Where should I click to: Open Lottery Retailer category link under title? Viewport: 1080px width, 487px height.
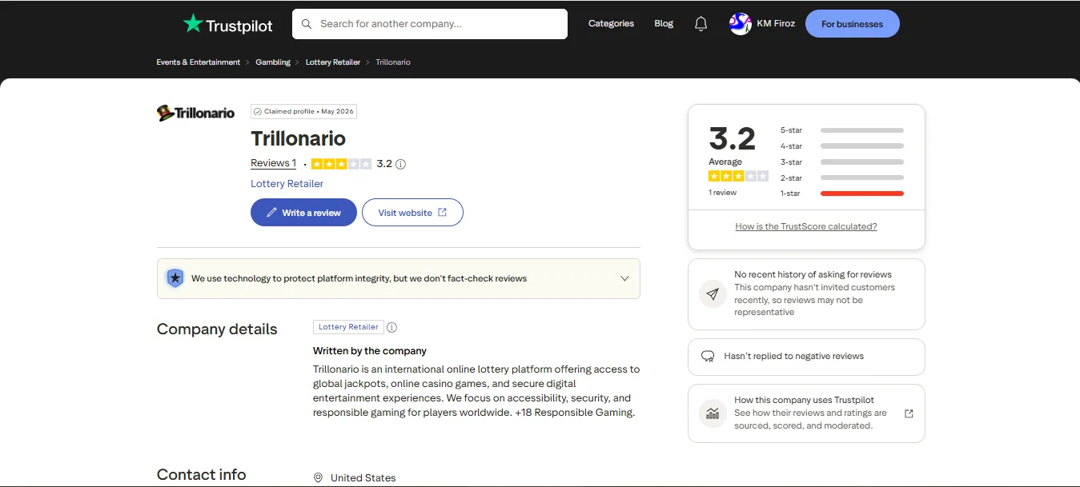click(287, 184)
